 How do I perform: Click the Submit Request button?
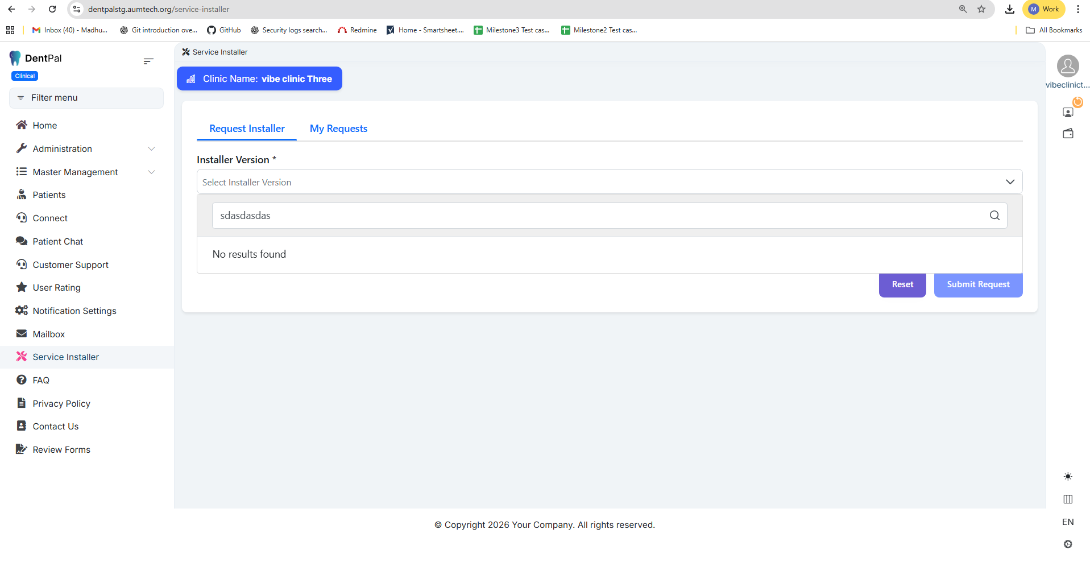[x=978, y=284]
